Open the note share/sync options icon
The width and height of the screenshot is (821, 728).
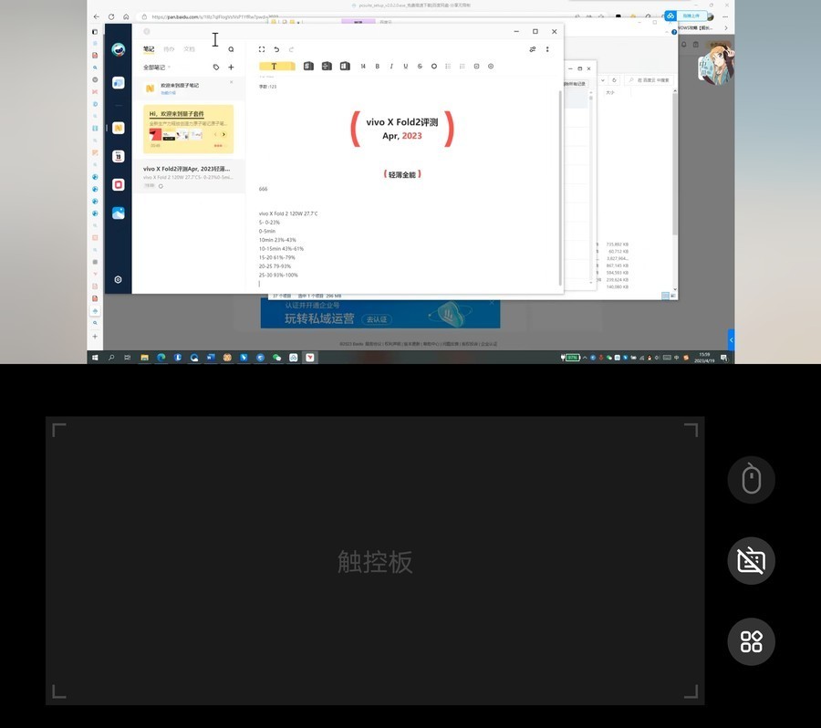pyautogui.click(x=533, y=49)
